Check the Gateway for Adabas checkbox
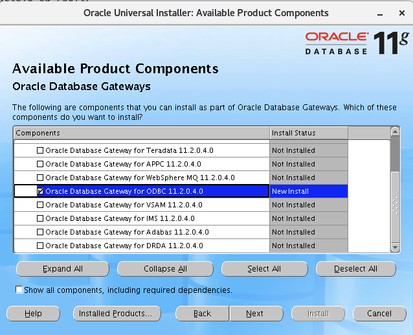The height and width of the screenshot is (335, 413). pyautogui.click(x=40, y=232)
